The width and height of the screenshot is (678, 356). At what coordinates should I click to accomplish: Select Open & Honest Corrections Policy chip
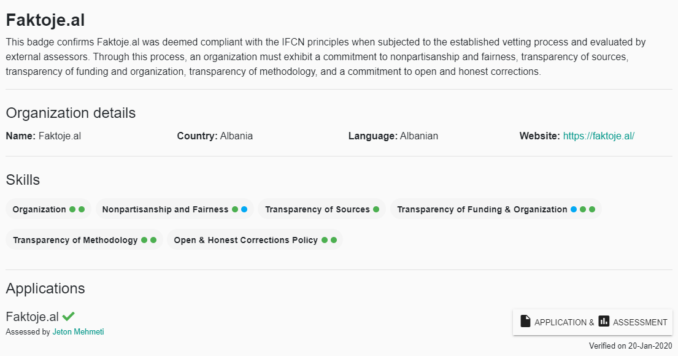point(255,240)
